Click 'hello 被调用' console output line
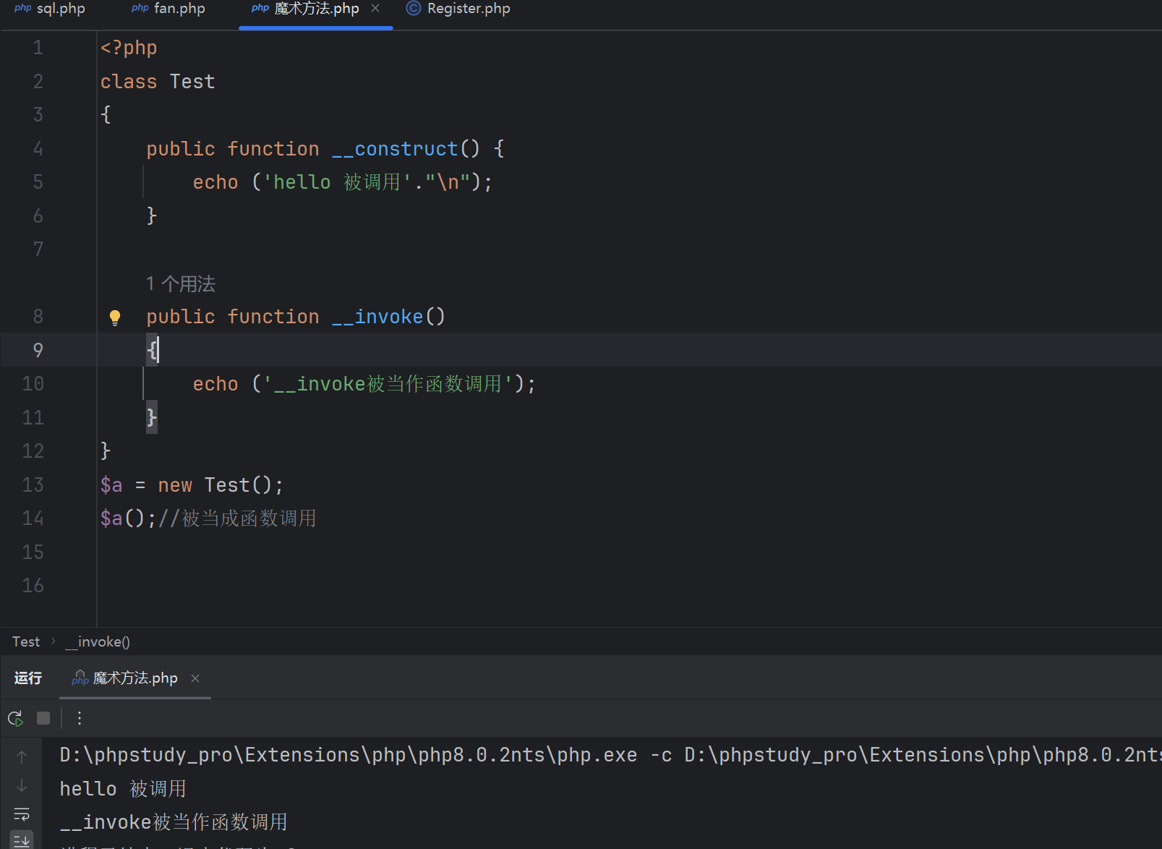The image size is (1162, 849). point(123,788)
